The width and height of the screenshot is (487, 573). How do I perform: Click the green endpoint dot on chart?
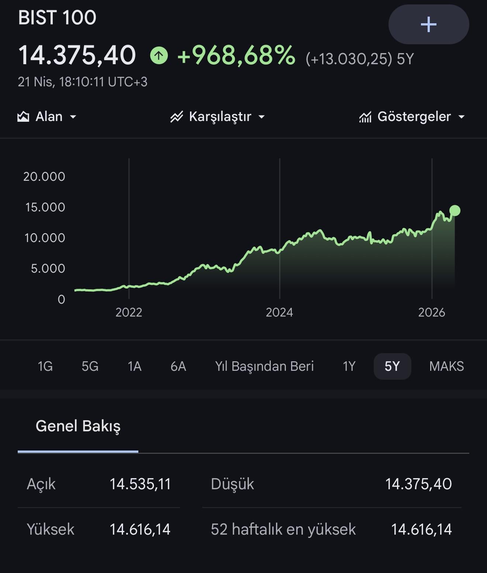[455, 211]
